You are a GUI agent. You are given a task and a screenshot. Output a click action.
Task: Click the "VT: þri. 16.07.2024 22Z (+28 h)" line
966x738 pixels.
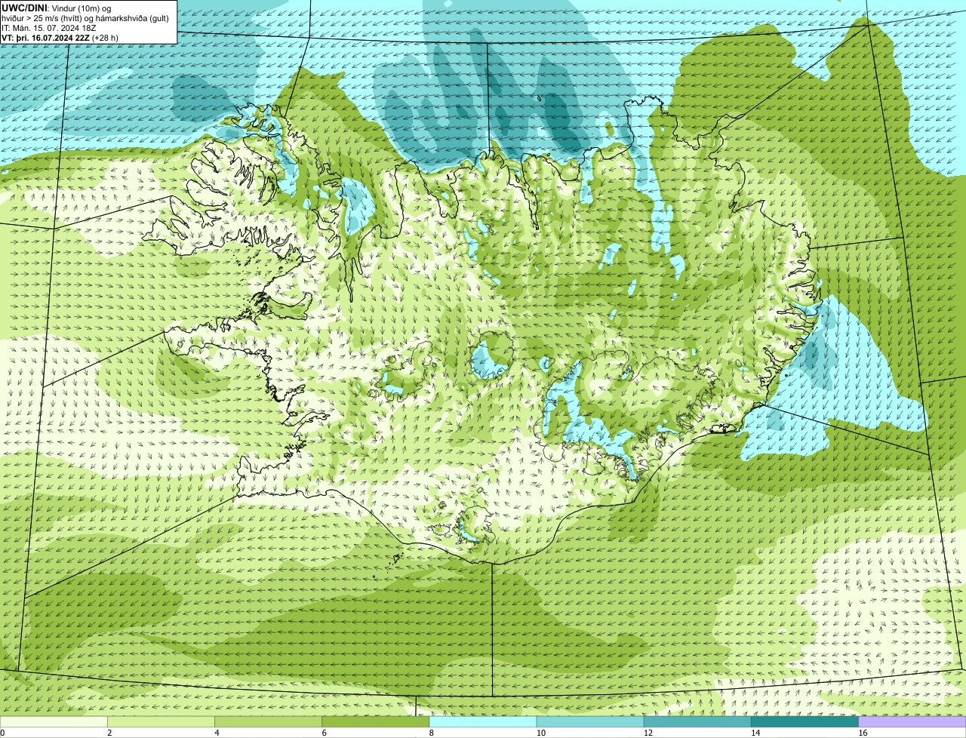[x=60, y=37]
